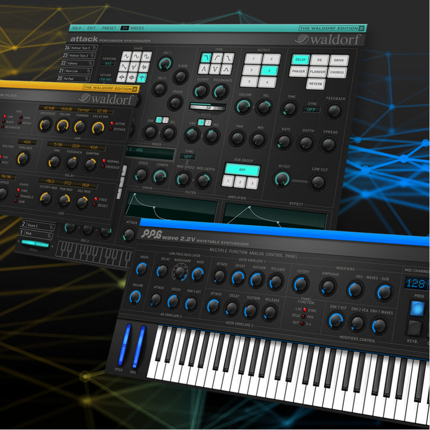Toggle the Bypass LED in Amp section
Image resolution: width=430 pixels, height=430 pixels.
tap(111, 130)
